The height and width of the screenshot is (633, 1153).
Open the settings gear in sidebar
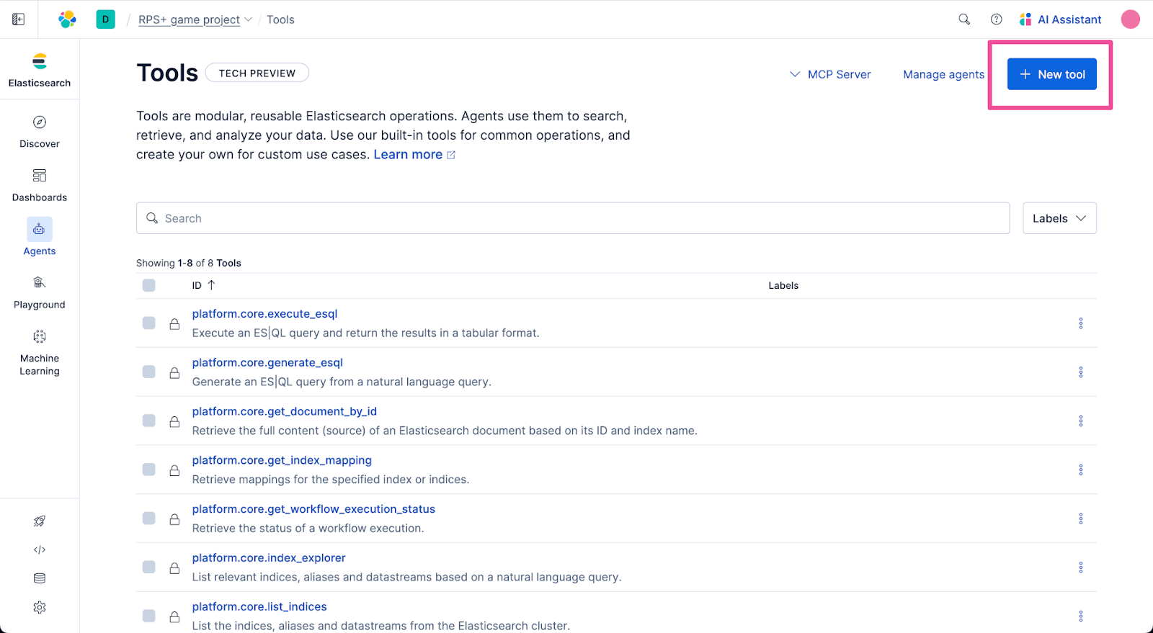coord(40,608)
